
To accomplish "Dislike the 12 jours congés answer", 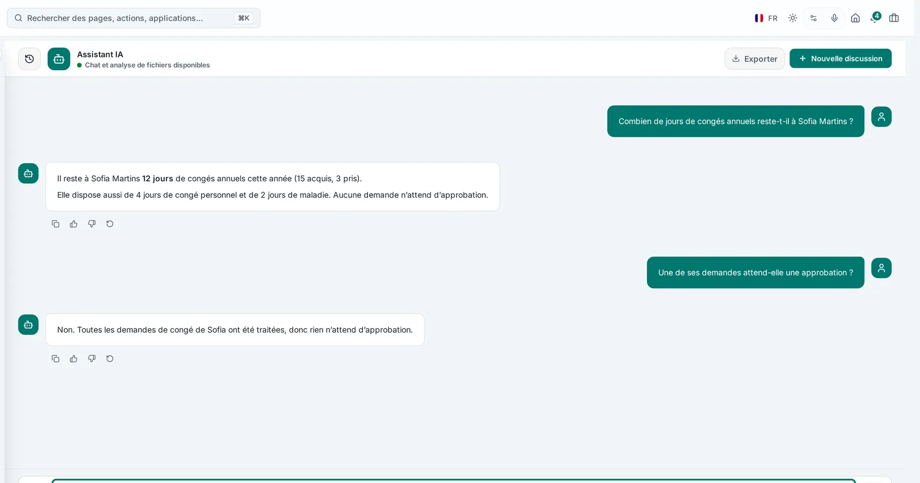I will coord(92,224).
